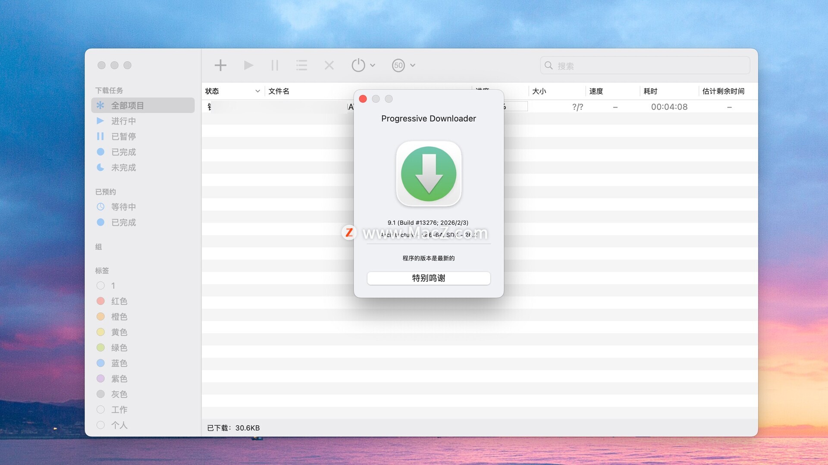The width and height of the screenshot is (828, 465).
Task: Select the 全部项目 sidebar item
Action: (128, 105)
